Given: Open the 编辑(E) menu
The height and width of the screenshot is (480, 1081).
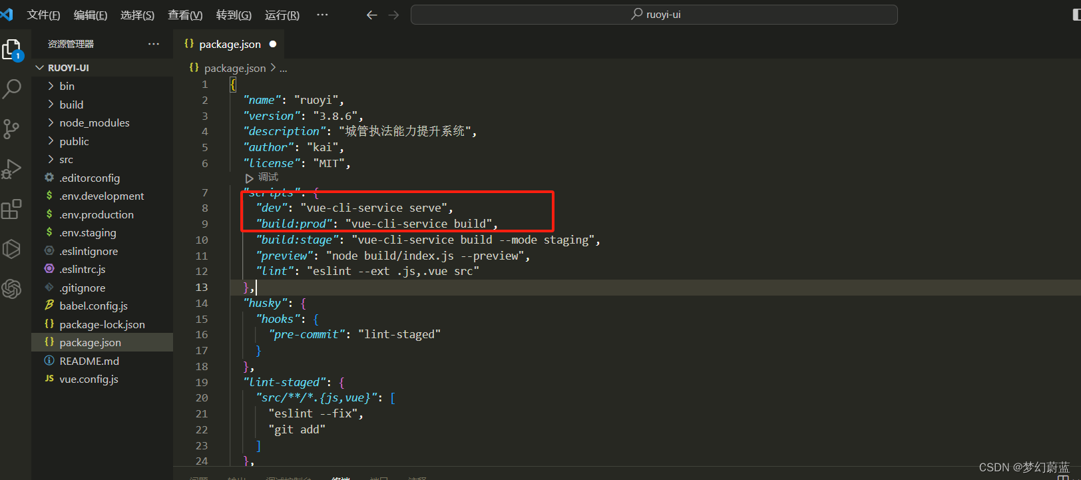Looking at the screenshot, I should [x=91, y=15].
